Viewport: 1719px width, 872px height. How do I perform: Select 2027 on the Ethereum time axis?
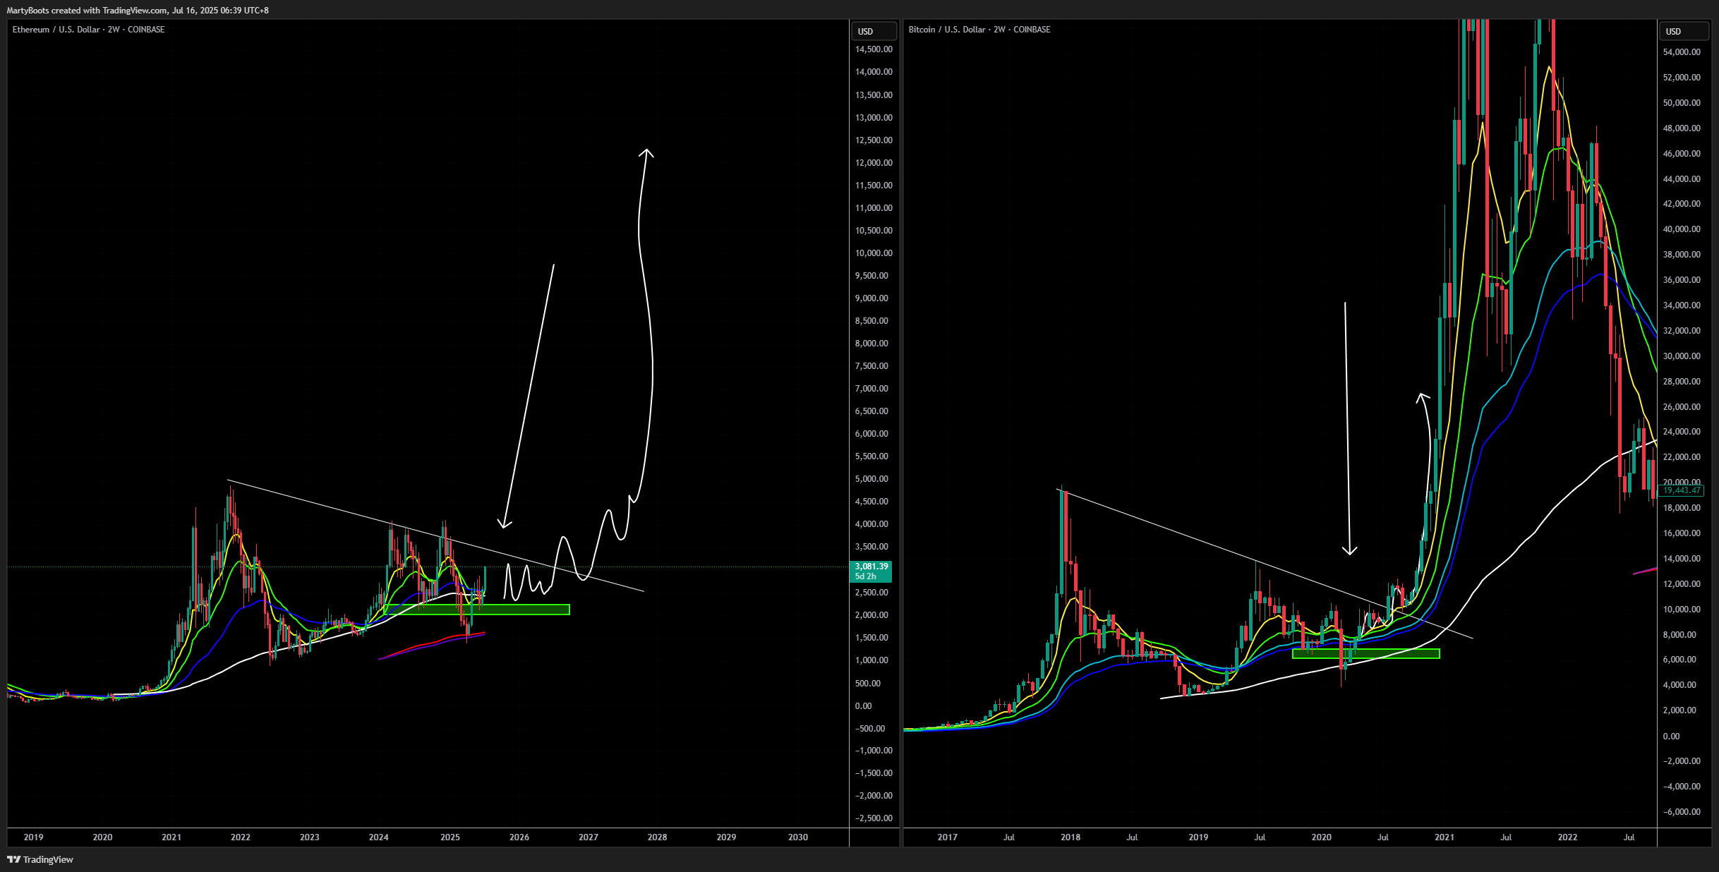coord(589,837)
